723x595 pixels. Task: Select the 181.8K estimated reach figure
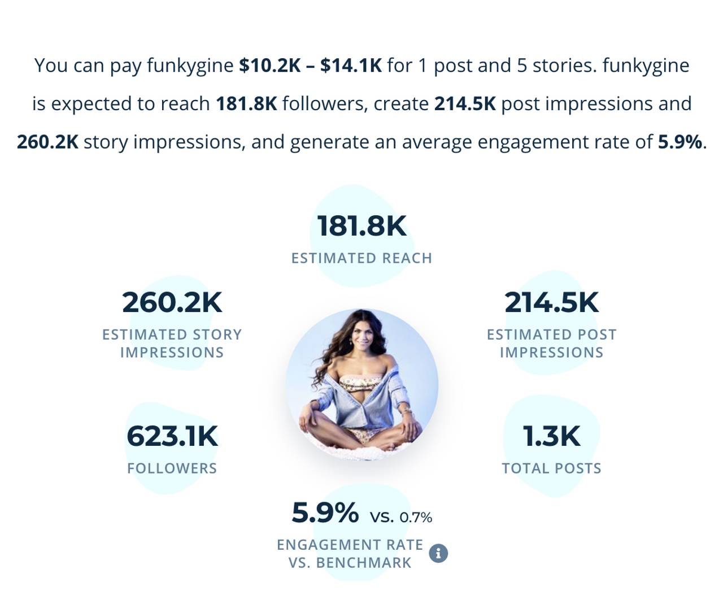point(361,226)
